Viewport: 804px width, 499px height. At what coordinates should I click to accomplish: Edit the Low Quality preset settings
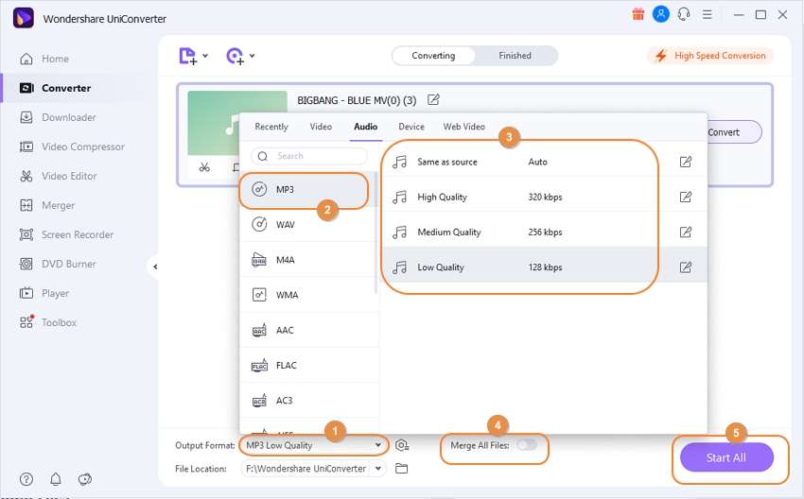tap(685, 267)
